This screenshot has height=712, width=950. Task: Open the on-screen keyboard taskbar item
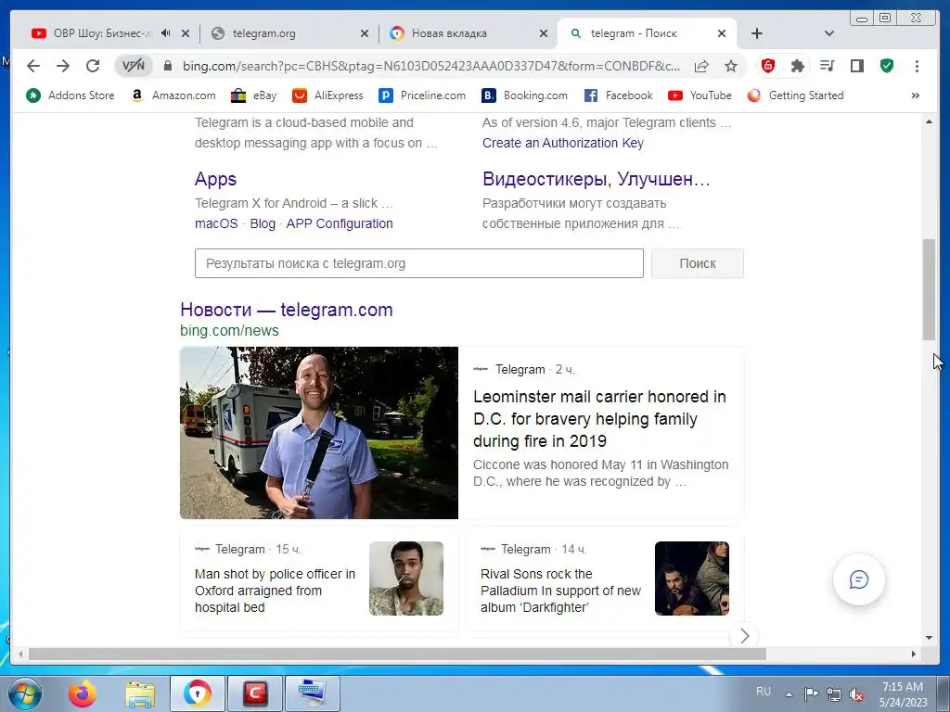coord(312,693)
